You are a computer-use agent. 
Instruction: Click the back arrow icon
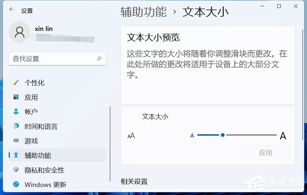12,9
